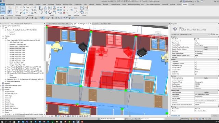
Task: Switch to Level 1 - Floor Plan view tab
Action: tap(103, 24)
